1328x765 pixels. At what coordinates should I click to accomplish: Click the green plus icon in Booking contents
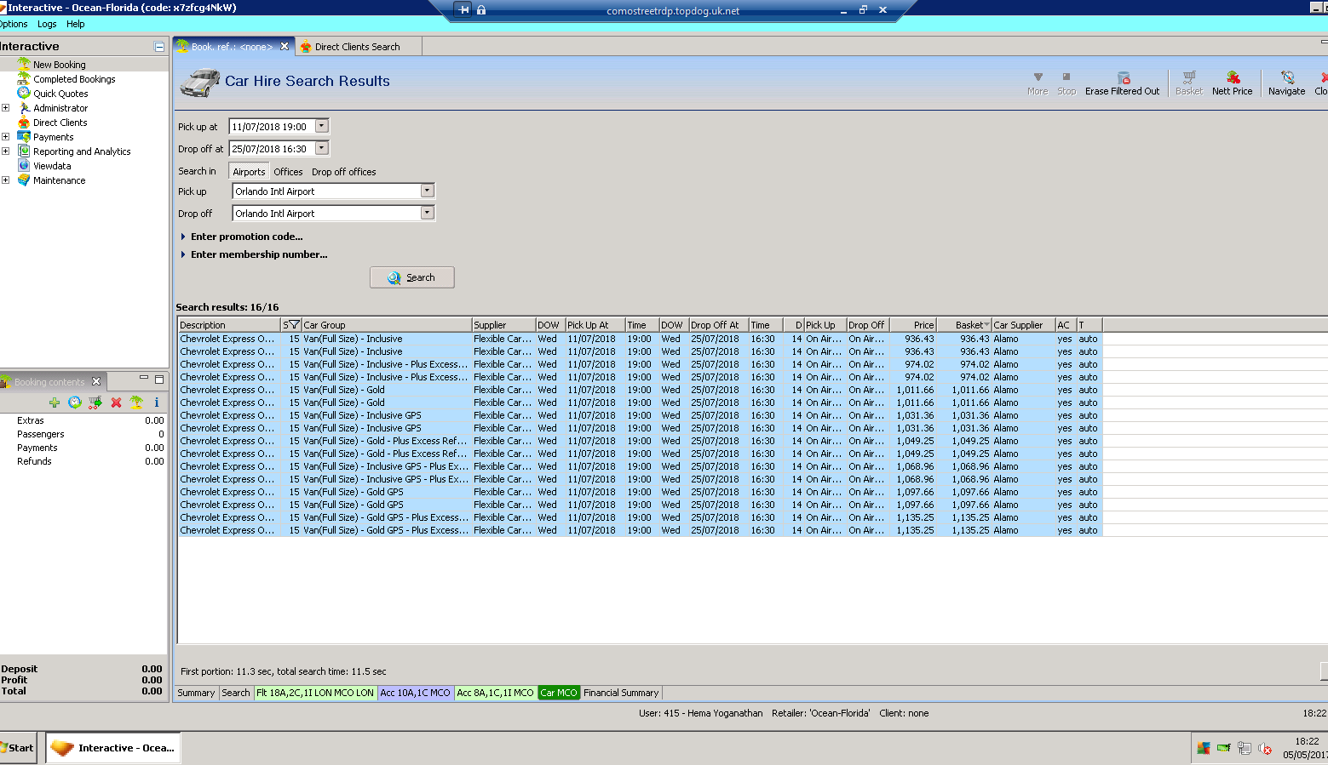point(55,402)
